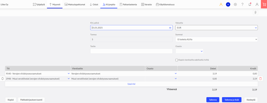The image size is (267, 103).
Task: Click the Liike Oy company name
Action: [5, 5]
